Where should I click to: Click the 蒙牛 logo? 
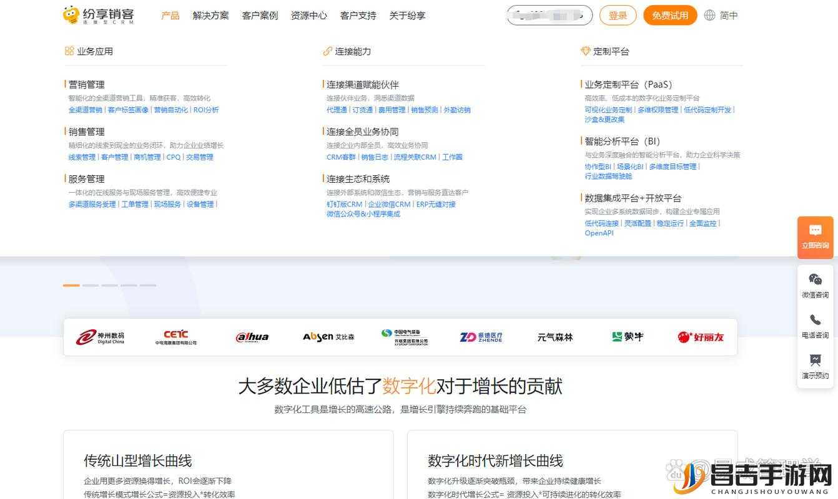(628, 337)
